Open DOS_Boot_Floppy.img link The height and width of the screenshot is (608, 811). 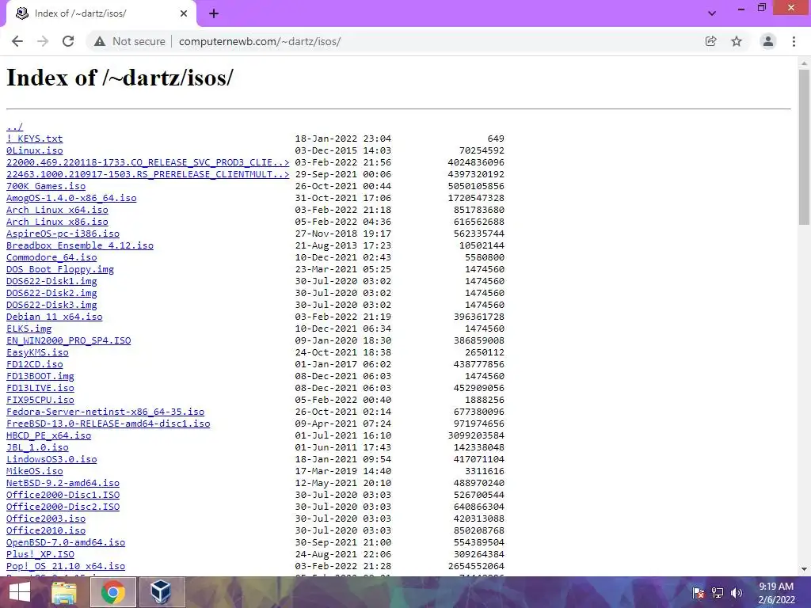click(60, 269)
